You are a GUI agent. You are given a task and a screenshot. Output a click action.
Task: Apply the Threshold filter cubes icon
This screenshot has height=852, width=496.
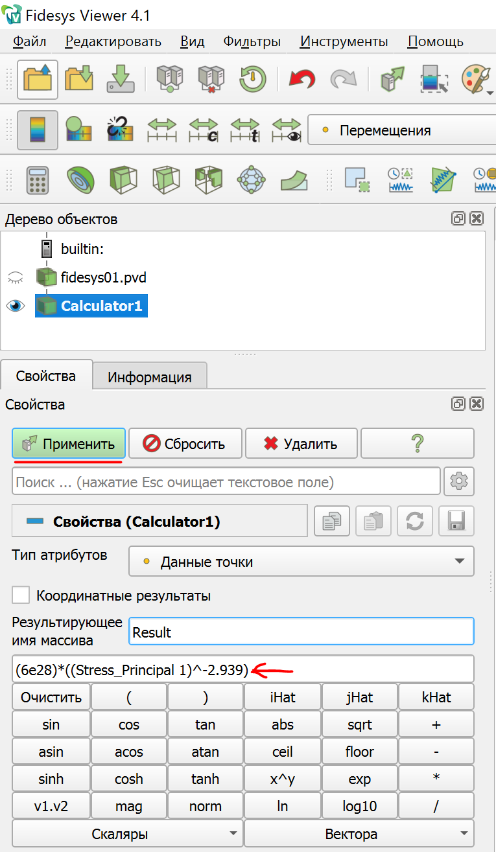tap(208, 179)
